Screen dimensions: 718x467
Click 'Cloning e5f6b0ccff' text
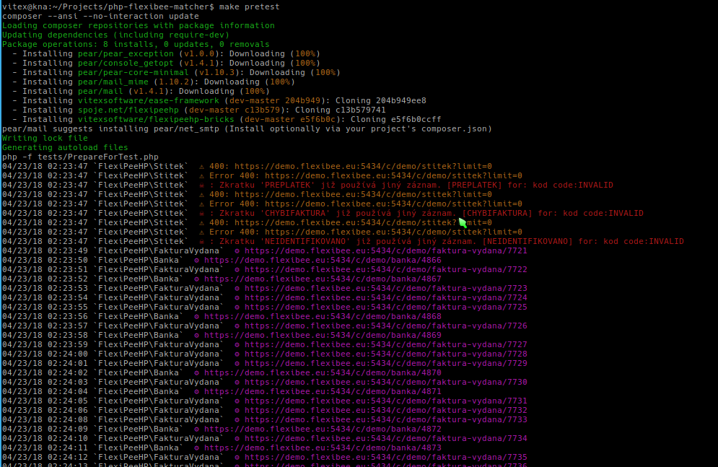pos(396,120)
